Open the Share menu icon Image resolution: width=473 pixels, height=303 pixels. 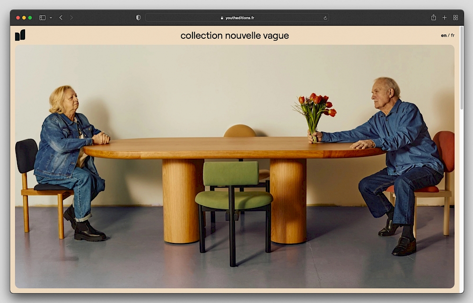pos(433,17)
